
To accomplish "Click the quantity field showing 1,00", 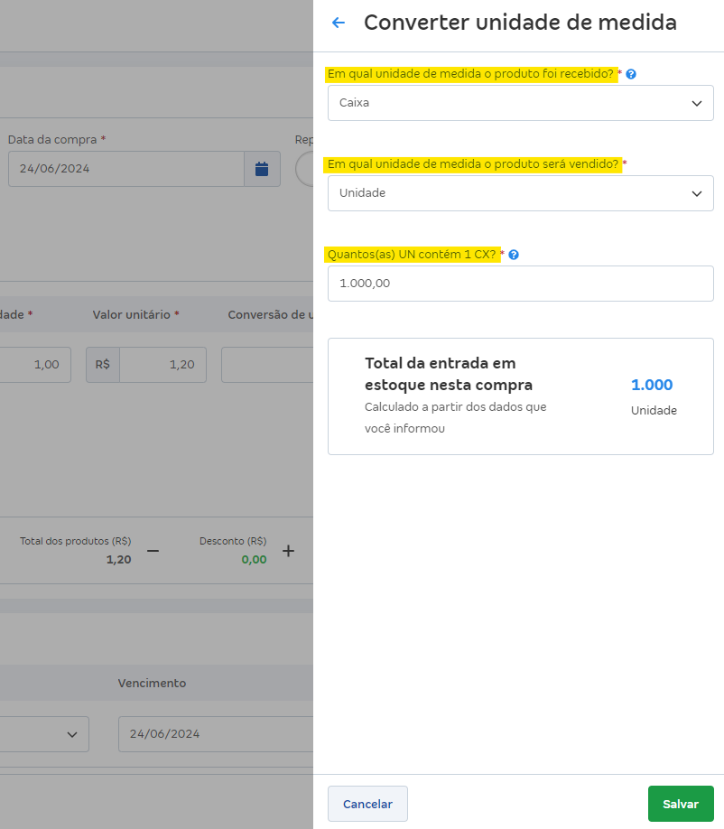I will pos(35,365).
